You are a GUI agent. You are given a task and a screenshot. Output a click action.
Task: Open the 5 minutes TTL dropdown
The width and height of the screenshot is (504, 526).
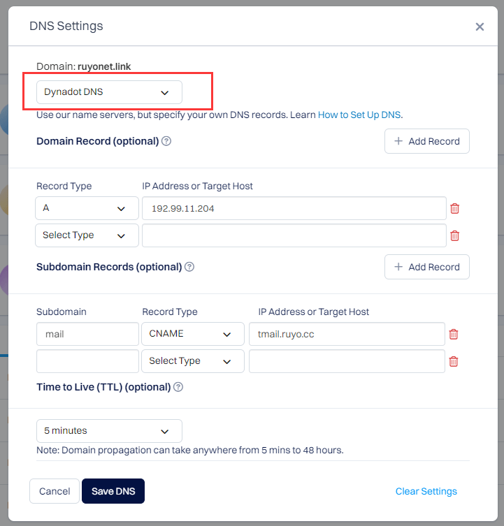(x=109, y=431)
